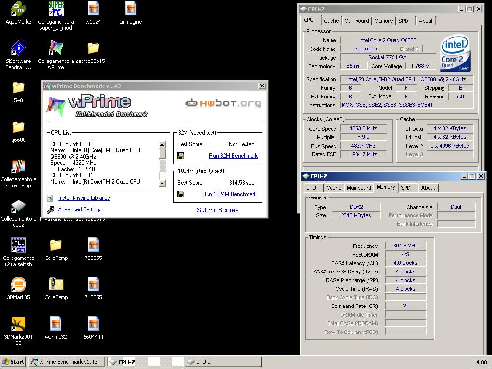
Task: Open the CoreTemp zip archive
Action: (x=56, y=284)
